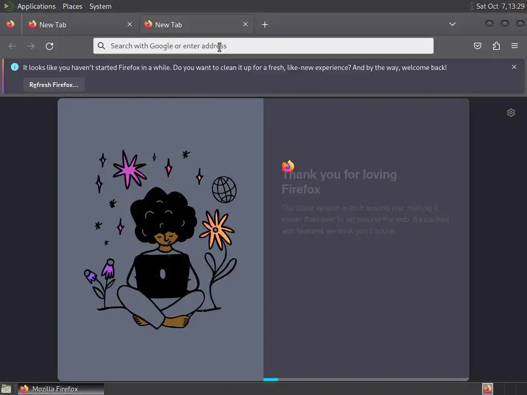
Task: Open the System menu
Action: (x=100, y=6)
